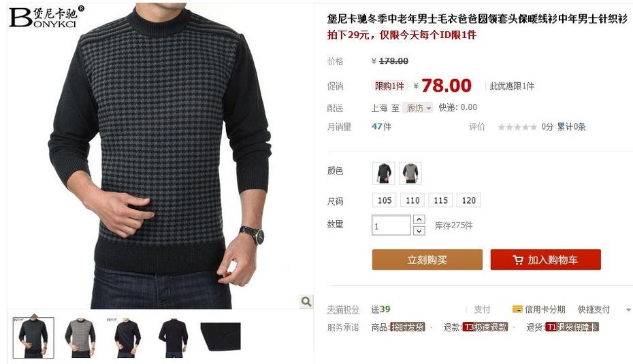Select the dark sweater color swatch

pos(383,173)
